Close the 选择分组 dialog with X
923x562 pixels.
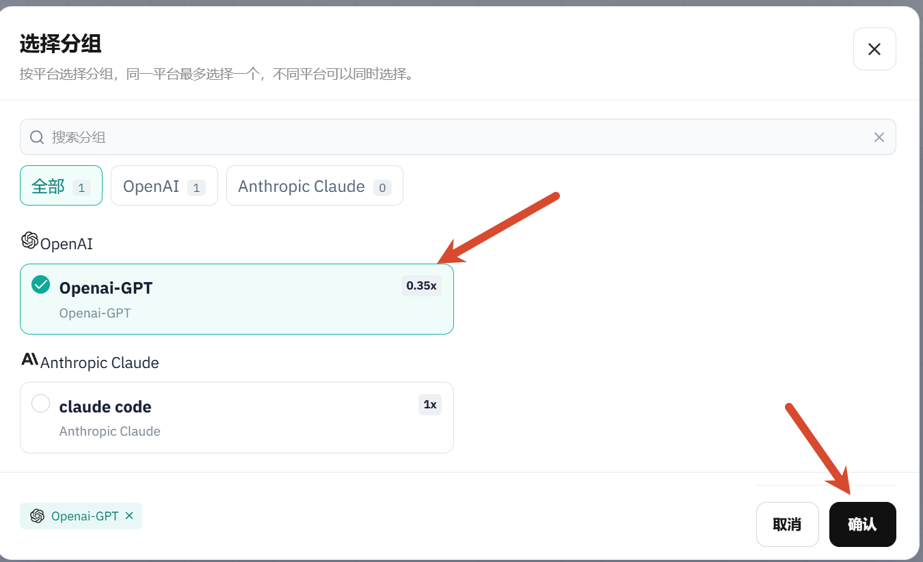point(874,48)
